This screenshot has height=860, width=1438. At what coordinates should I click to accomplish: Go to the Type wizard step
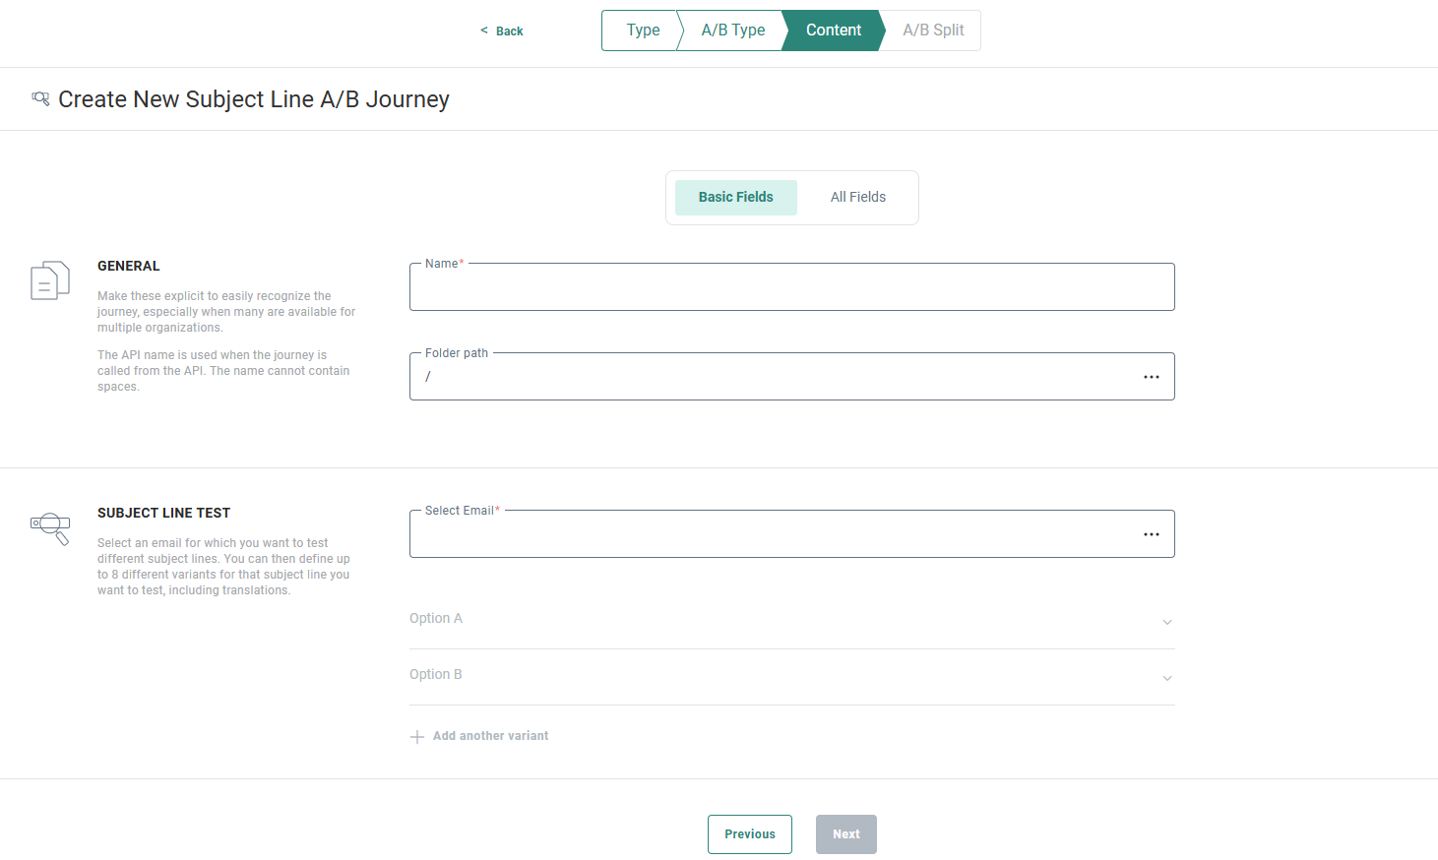point(642,31)
